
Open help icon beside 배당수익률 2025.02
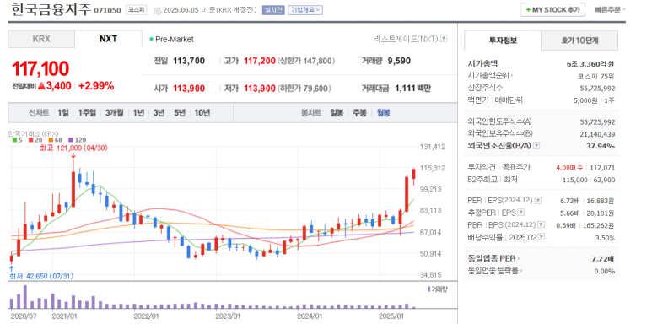[x=542, y=237]
